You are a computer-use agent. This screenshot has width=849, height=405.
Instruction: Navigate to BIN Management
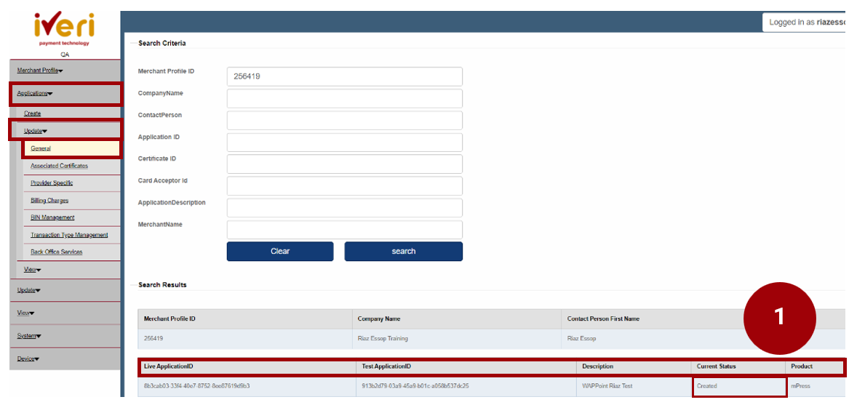coord(52,217)
